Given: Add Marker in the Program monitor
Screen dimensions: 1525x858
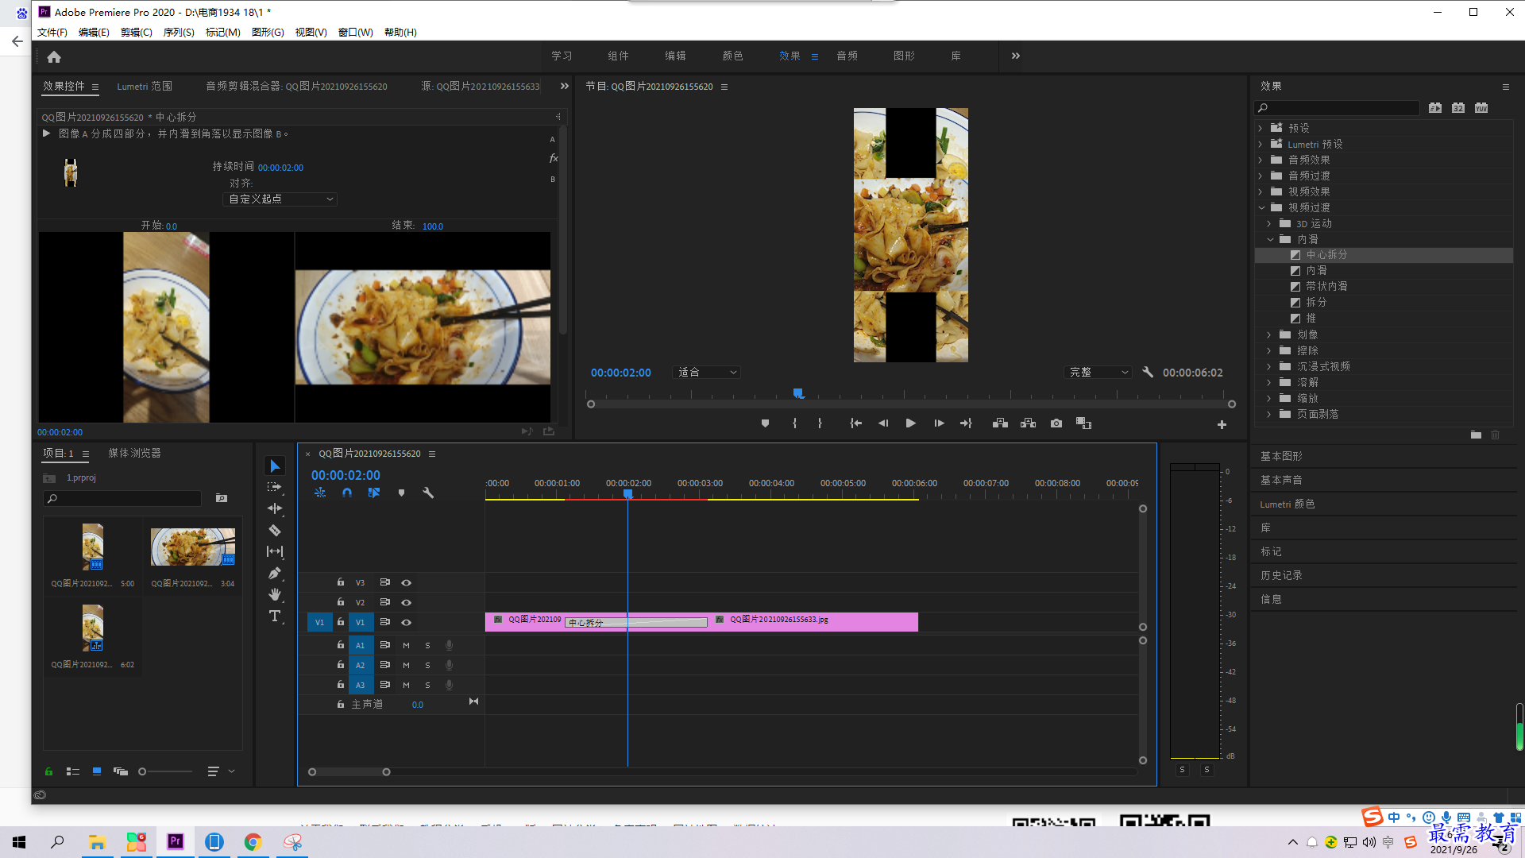Looking at the screenshot, I should (x=765, y=423).
